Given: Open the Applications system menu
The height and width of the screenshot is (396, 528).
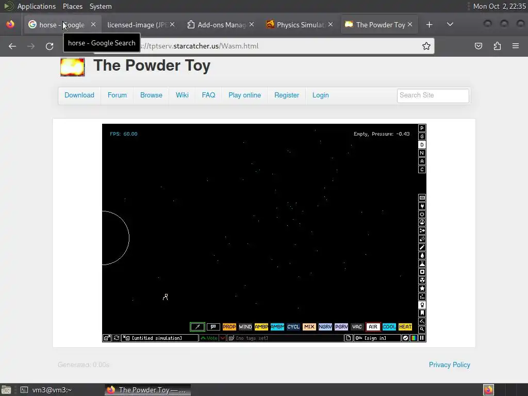Looking at the screenshot, I should (37, 6).
